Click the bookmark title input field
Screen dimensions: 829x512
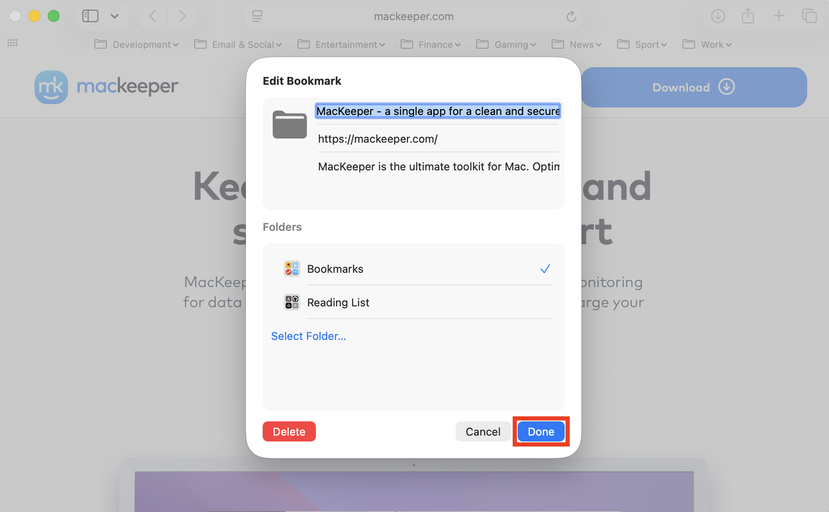click(437, 111)
